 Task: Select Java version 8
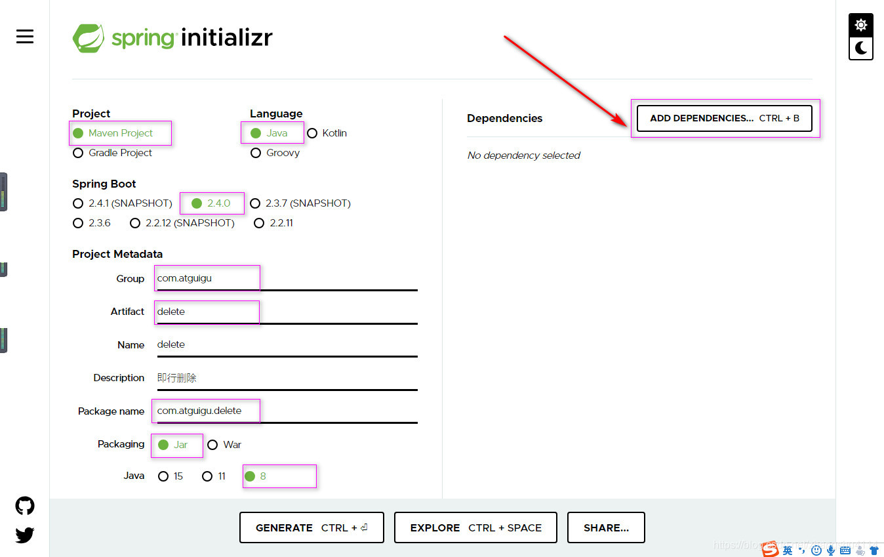point(255,476)
